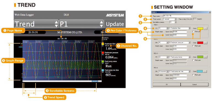Enable Thick pen for PEN 2
The width and height of the screenshot is (212, 103).
[x=193, y=46]
